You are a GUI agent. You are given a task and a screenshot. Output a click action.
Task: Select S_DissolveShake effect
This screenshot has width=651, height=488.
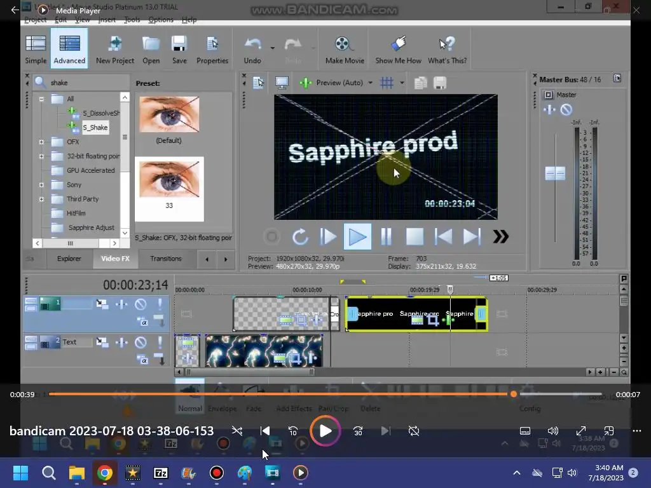pos(101,113)
